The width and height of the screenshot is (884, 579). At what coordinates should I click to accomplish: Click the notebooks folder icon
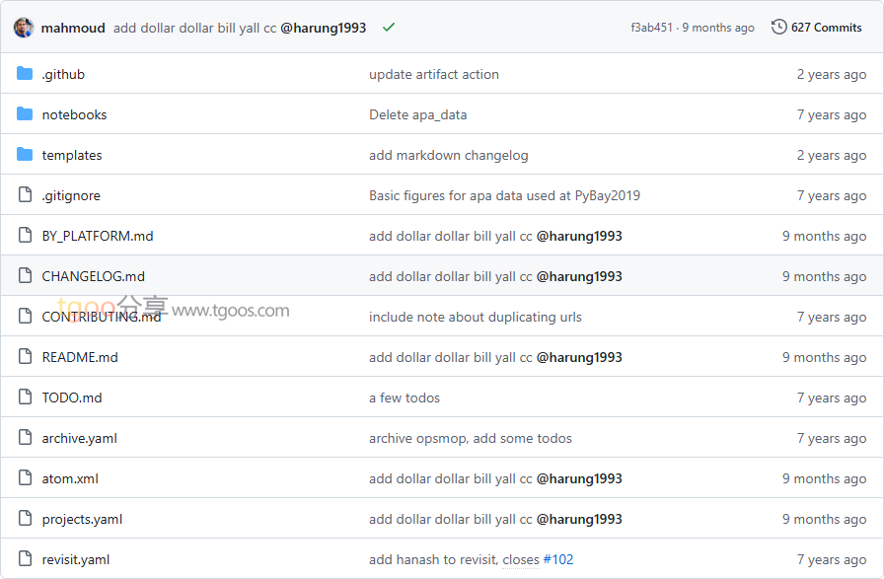25,114
